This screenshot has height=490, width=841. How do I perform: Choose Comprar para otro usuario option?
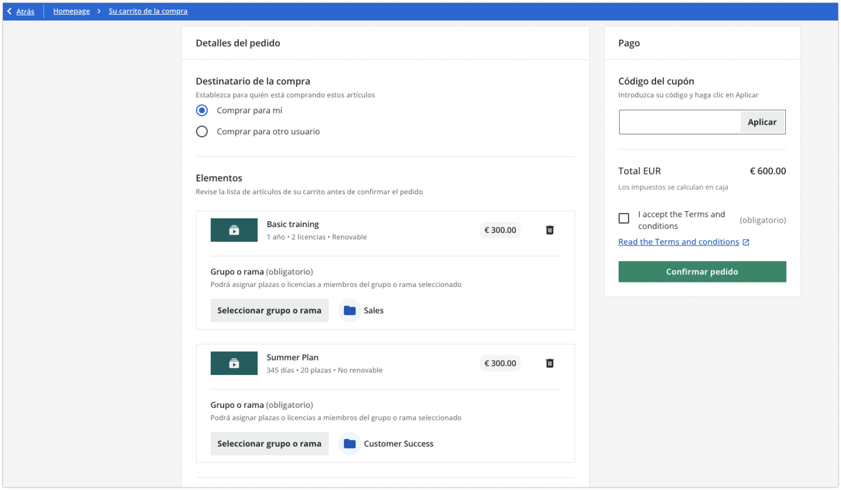[202, 131]
